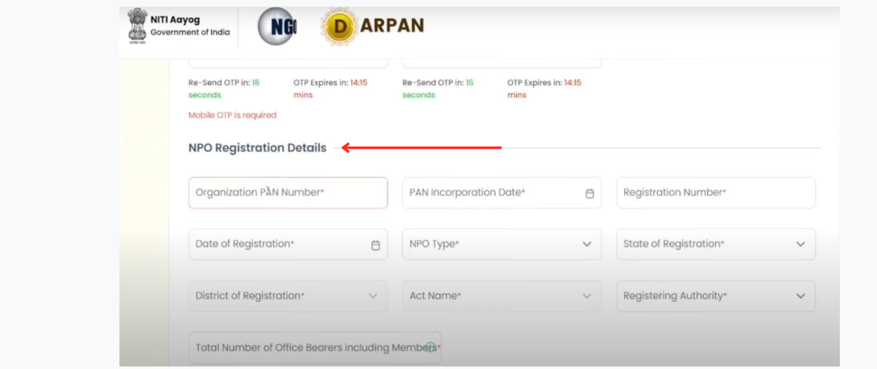877x369 pixels.
Task: Click the left Re-Send OTP timer text
Action: click(223, 88)
